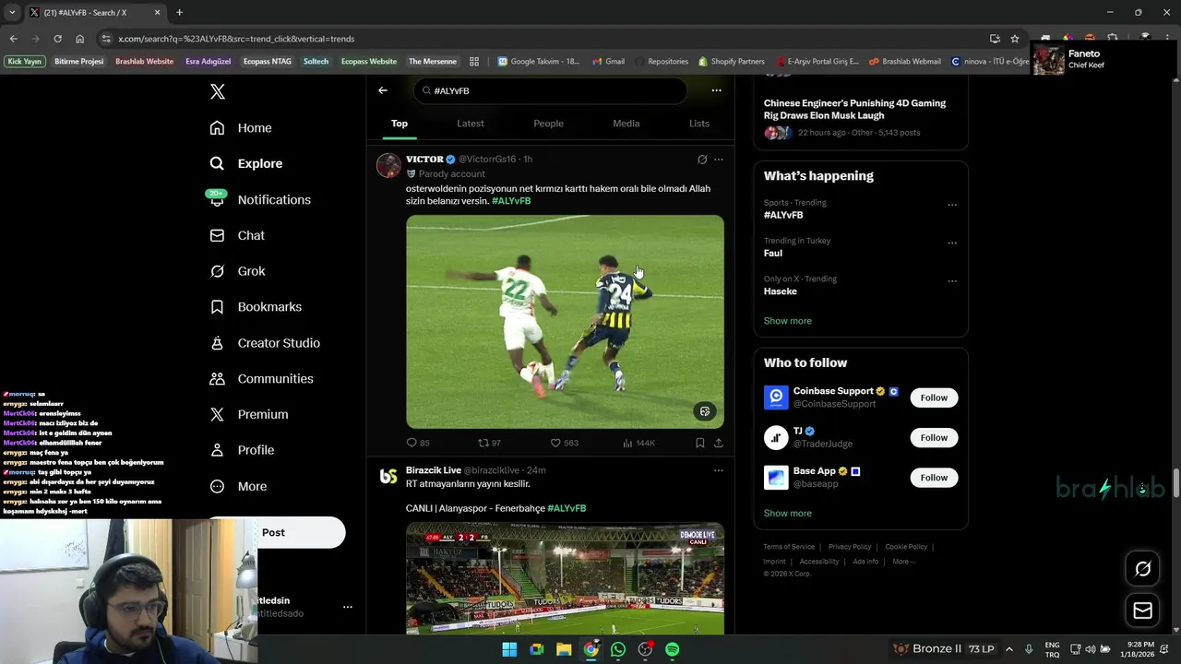Click the X logo in sidebar

click(x=217, y=91)
